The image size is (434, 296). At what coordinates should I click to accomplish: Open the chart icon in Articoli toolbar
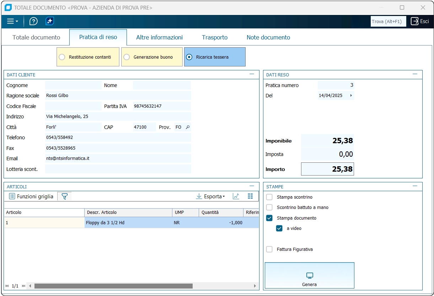click(236, 197)
